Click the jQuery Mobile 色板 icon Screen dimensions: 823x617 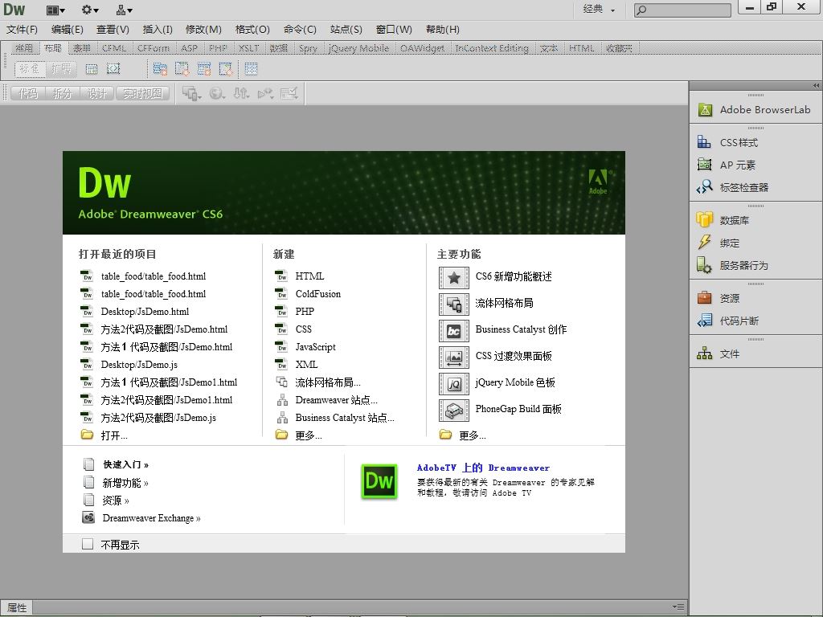click(454, 383)
